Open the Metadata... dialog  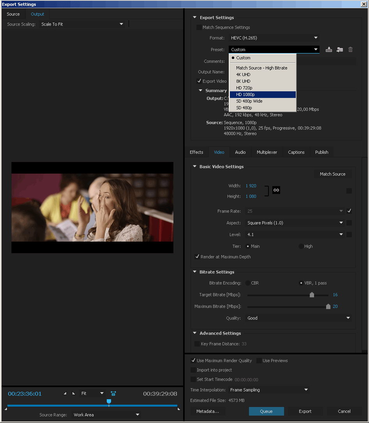pyautogui.click(x=208, y=411)
